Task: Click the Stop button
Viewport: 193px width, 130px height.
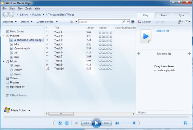Action: point(76,123)
